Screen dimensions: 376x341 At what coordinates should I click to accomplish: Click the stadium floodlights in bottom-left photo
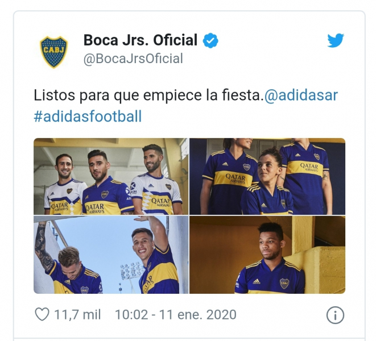(131, 271)
